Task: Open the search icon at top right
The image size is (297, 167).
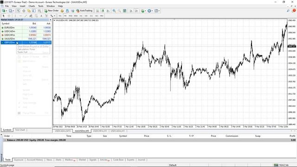Action: pos(288,11)
